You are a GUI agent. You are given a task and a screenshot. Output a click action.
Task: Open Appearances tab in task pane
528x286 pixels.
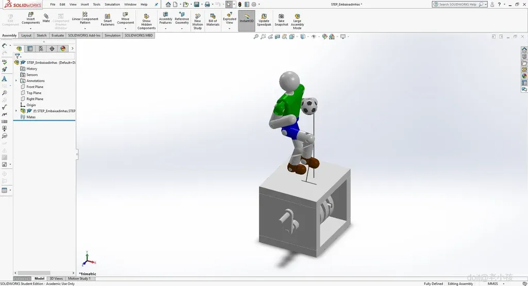tap(524, 76)
